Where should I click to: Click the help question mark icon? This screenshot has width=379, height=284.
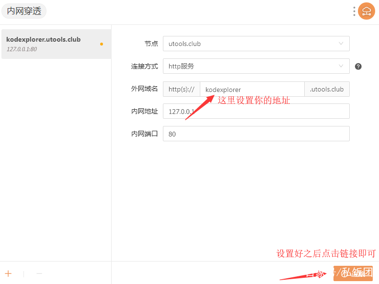[x=358, y=67]
